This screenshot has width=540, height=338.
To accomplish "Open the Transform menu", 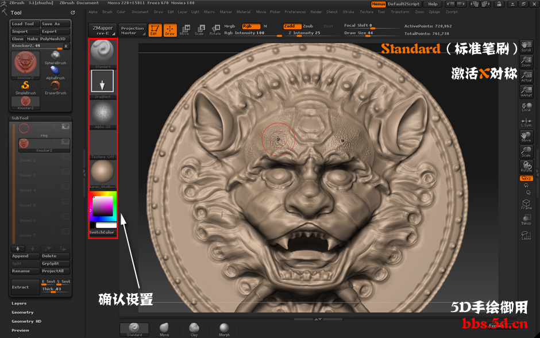I will pyautogui.click(x=400, y=11).
